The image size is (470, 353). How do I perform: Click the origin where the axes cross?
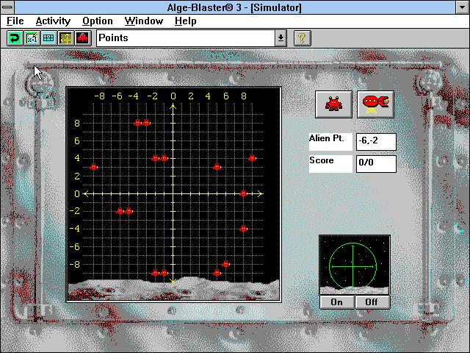pyautogui.click(x=173, y=193)
